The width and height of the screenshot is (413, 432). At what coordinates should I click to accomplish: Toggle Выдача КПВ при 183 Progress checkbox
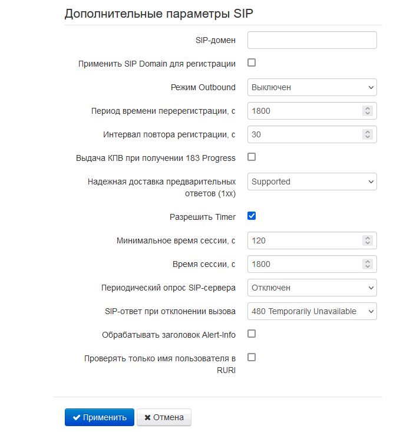252,157
